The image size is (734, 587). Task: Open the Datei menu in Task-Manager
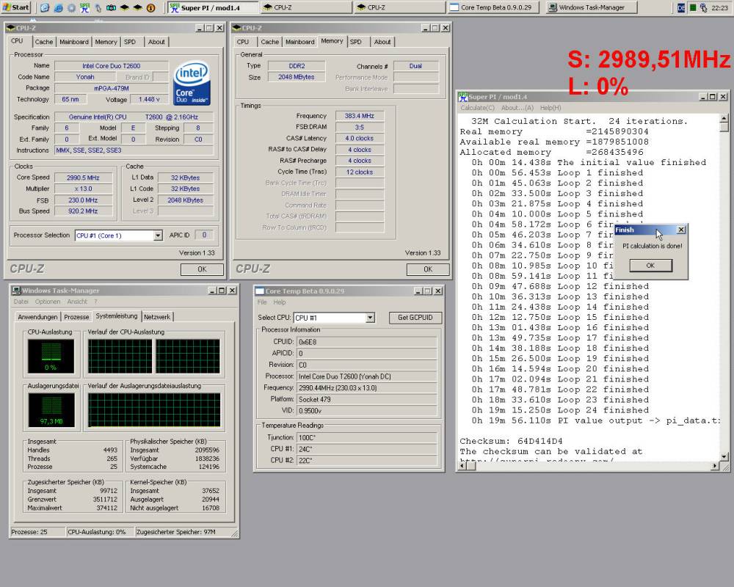click(21, 302)
